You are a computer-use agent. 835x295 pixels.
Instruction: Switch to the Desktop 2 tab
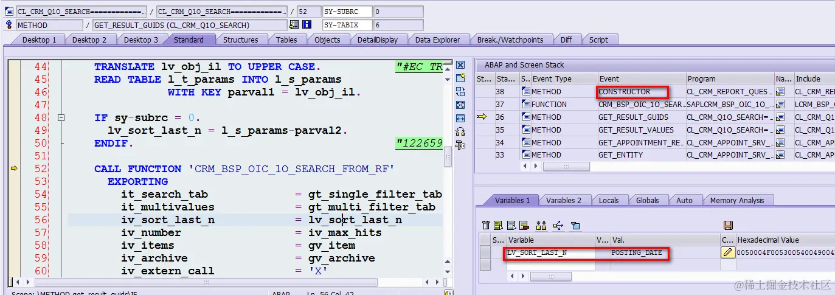pos(89,40)
